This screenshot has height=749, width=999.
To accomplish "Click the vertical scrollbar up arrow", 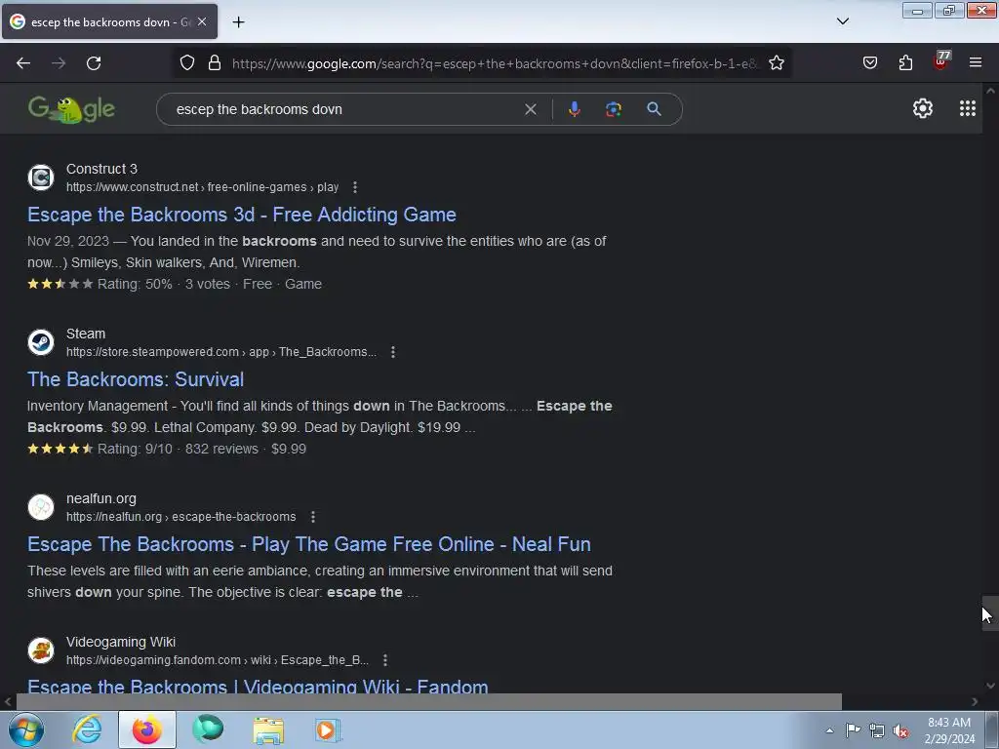I will [x=990, y=91].
